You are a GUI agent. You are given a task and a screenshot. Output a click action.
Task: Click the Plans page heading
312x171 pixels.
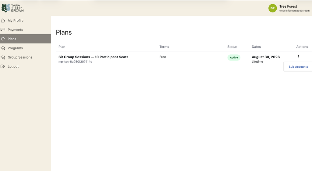coord(64,32)
